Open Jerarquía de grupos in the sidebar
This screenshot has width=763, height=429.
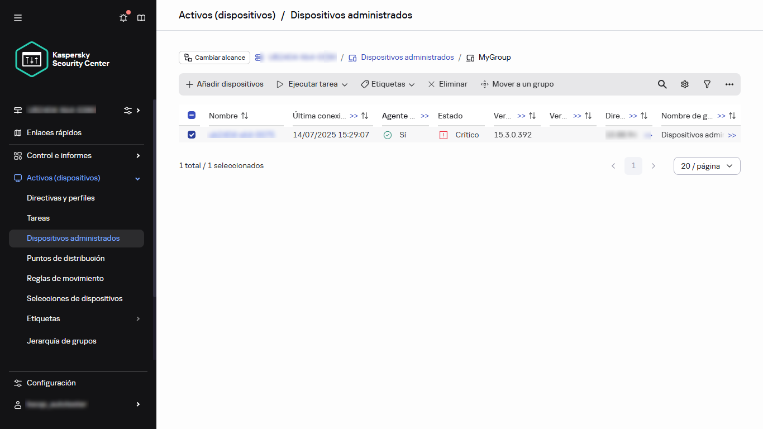click(61, 341)
